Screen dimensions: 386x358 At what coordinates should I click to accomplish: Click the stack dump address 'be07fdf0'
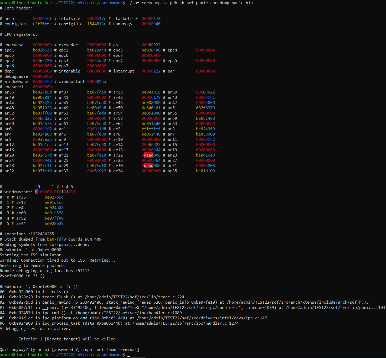tap(56, 239)
